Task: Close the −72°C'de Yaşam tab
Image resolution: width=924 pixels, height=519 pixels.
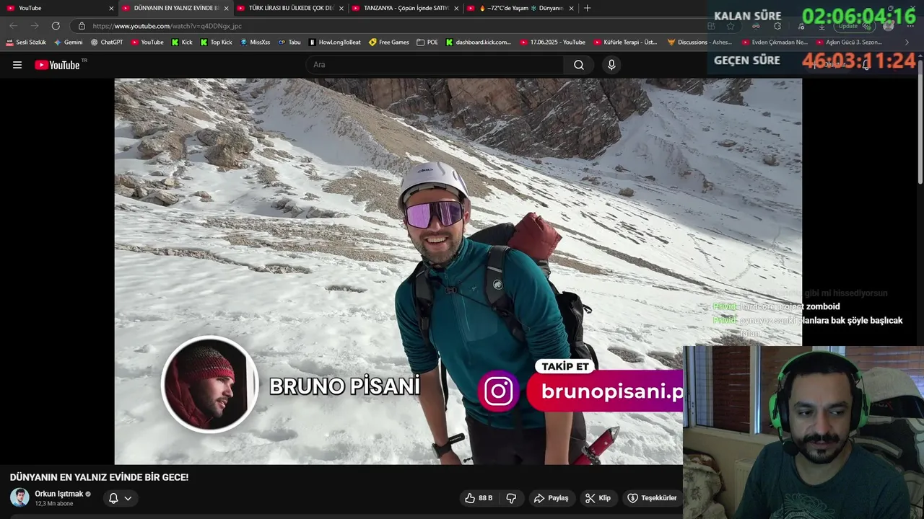Action: coord(572,9)
